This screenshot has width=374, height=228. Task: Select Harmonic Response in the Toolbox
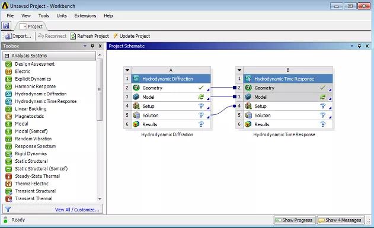[x=31, y=86]
